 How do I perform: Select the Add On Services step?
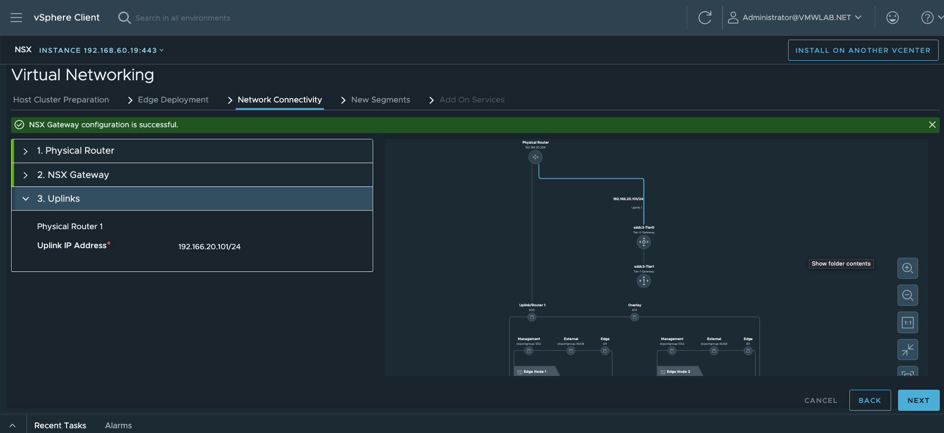(472, 100)
